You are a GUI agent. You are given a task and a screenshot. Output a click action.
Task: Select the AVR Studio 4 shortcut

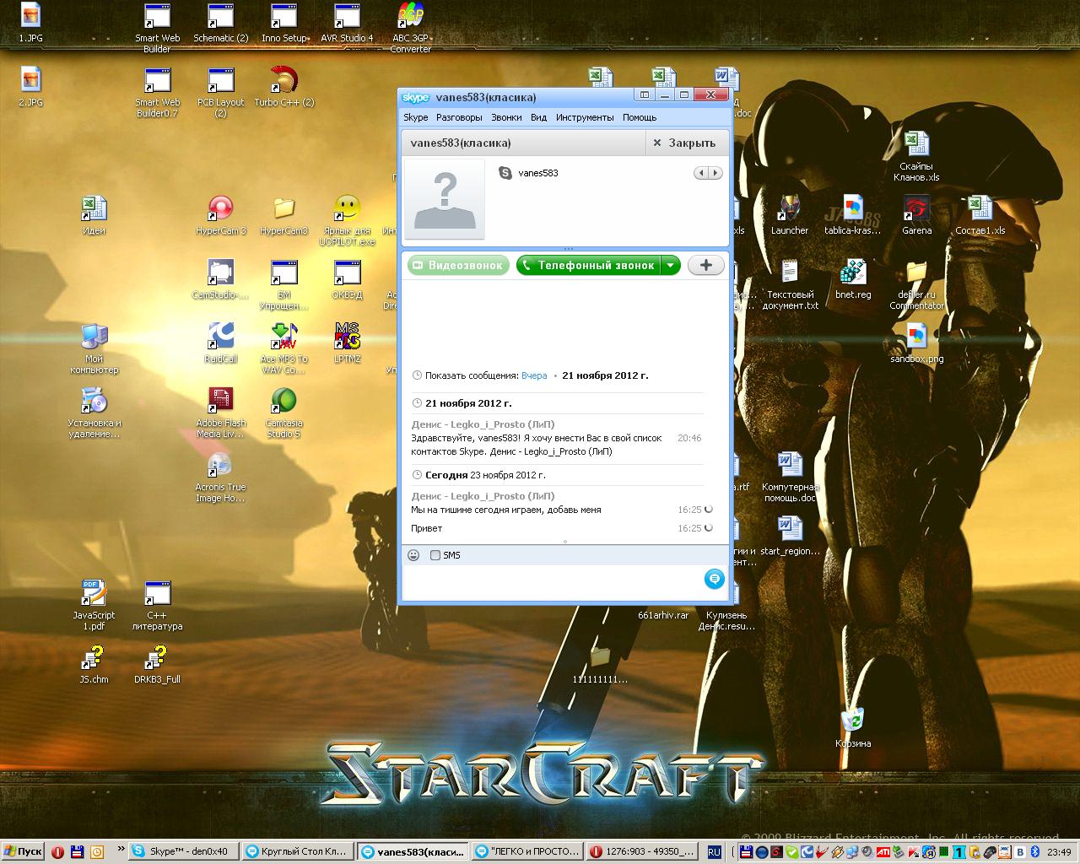tap(347, 24)
